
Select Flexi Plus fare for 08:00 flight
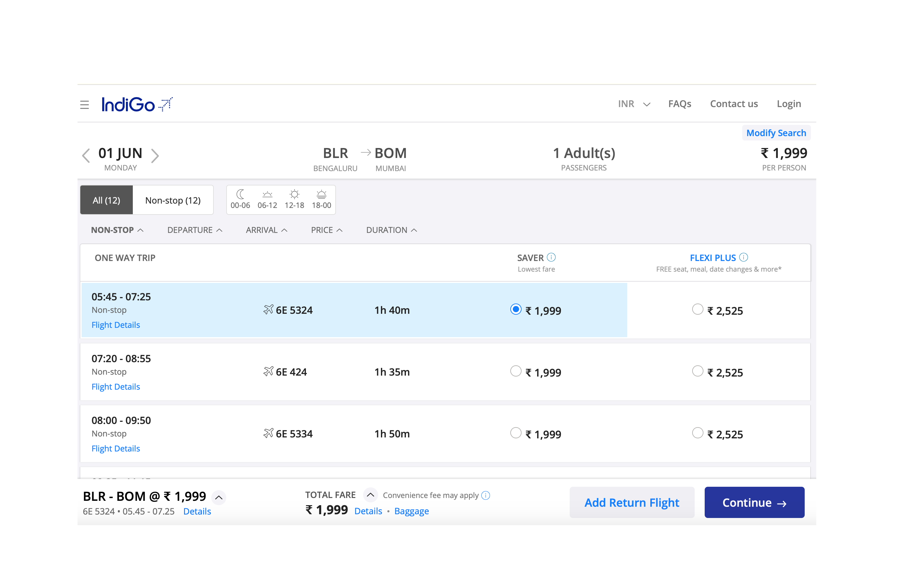point(698,433)
